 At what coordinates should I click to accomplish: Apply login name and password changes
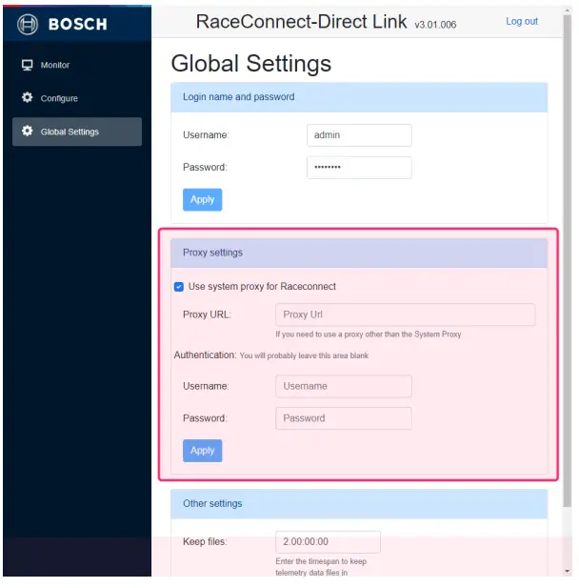coord(203,199)
